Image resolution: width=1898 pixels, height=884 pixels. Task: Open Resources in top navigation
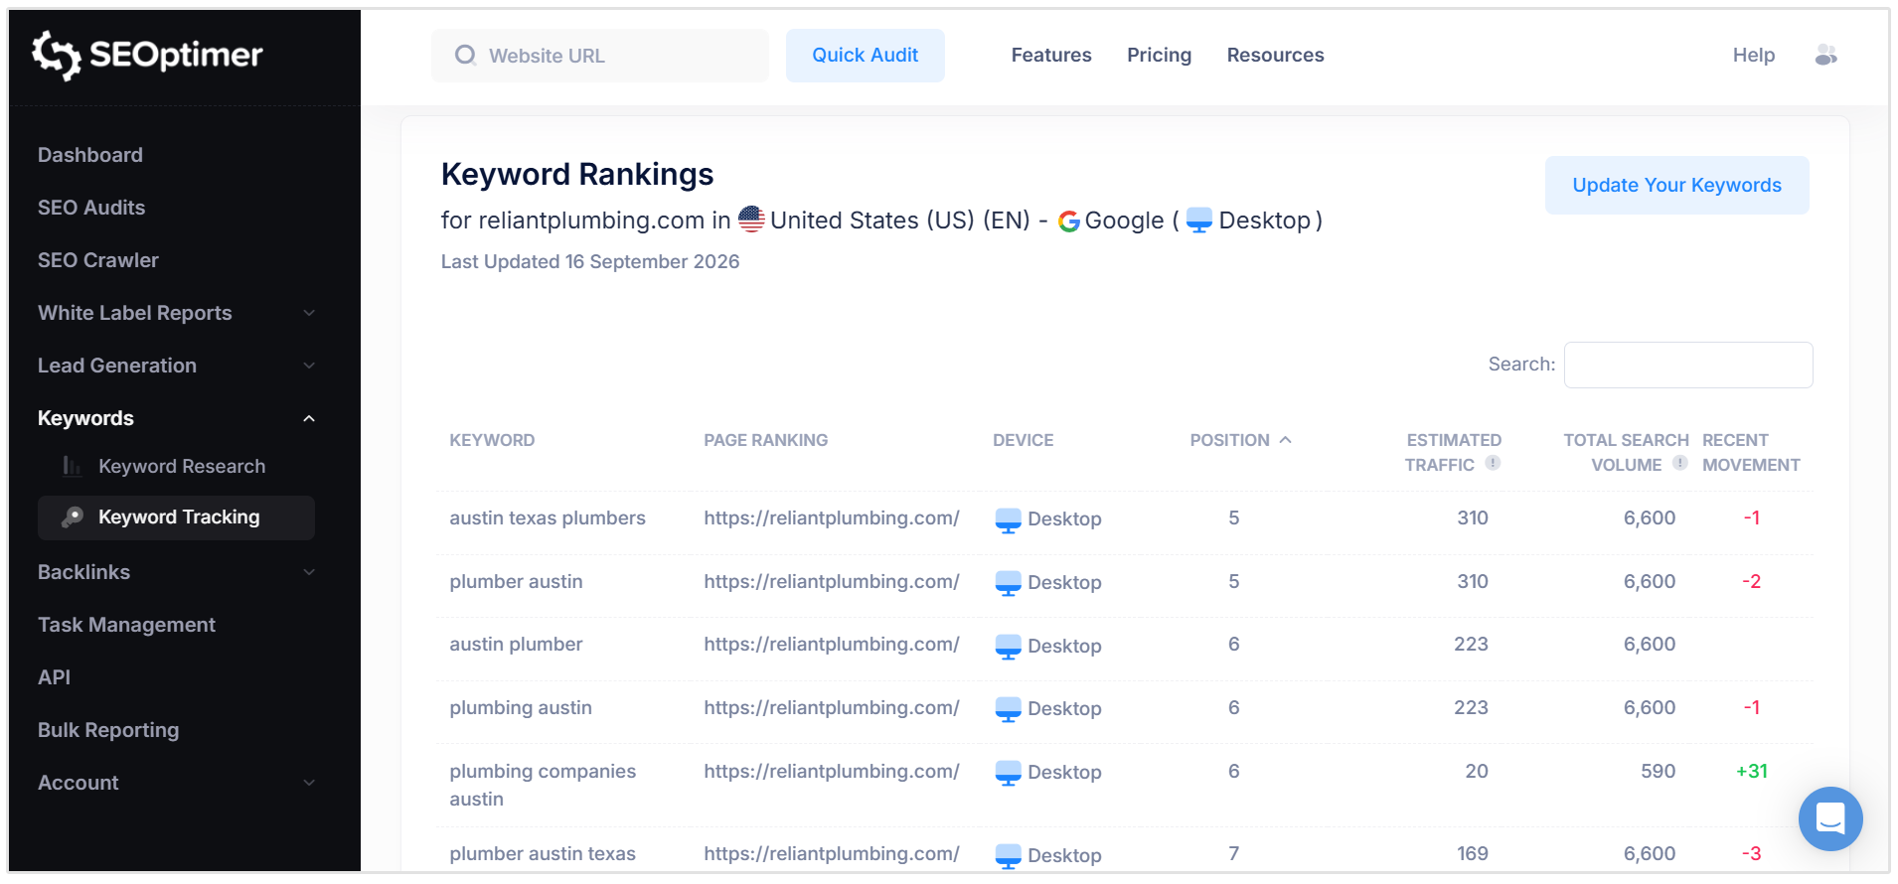point(1275,56)
